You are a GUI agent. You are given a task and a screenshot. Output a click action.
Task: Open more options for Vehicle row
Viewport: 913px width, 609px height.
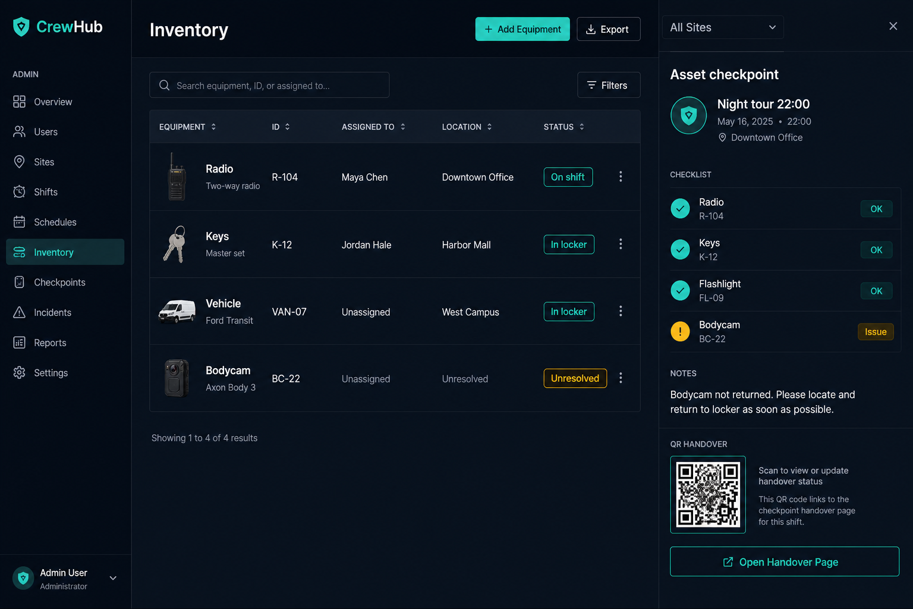(x=621, y=311)
